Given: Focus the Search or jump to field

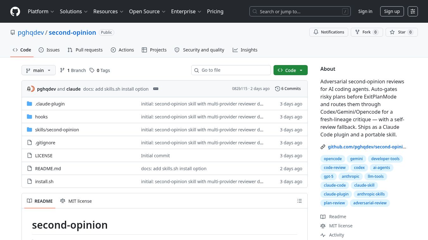Looking at the screenshot, I should 300,11.
